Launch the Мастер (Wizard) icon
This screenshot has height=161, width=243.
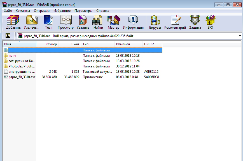tap(114, 20)
